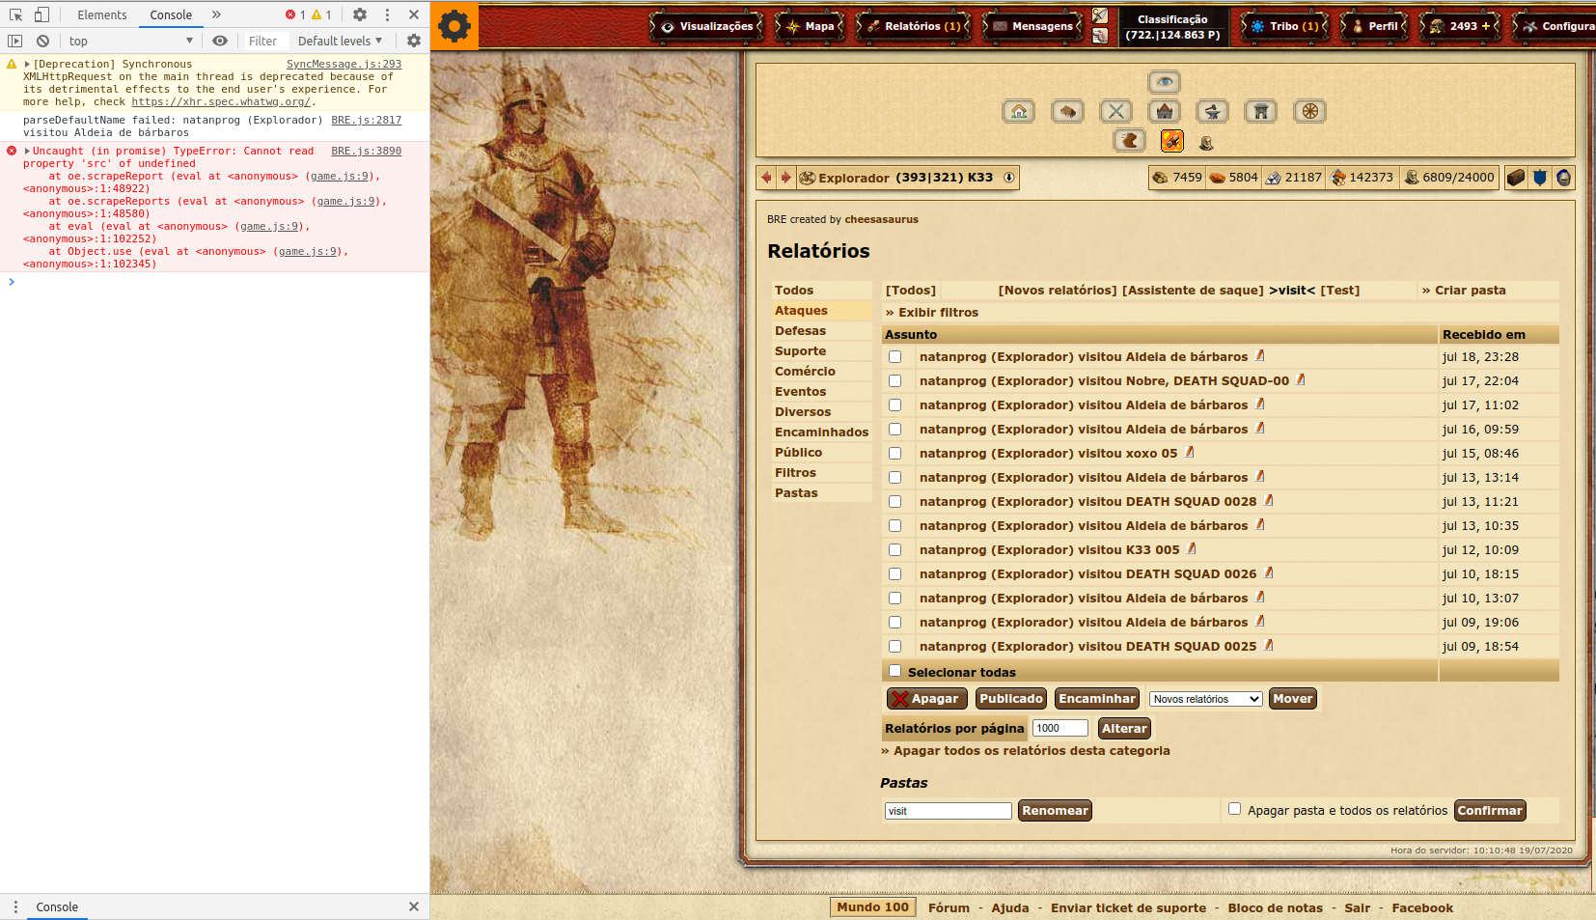The image size is (1596, 920).
Task: Click rename pencil icon on xoxo 05 report
Action: 1190,452
